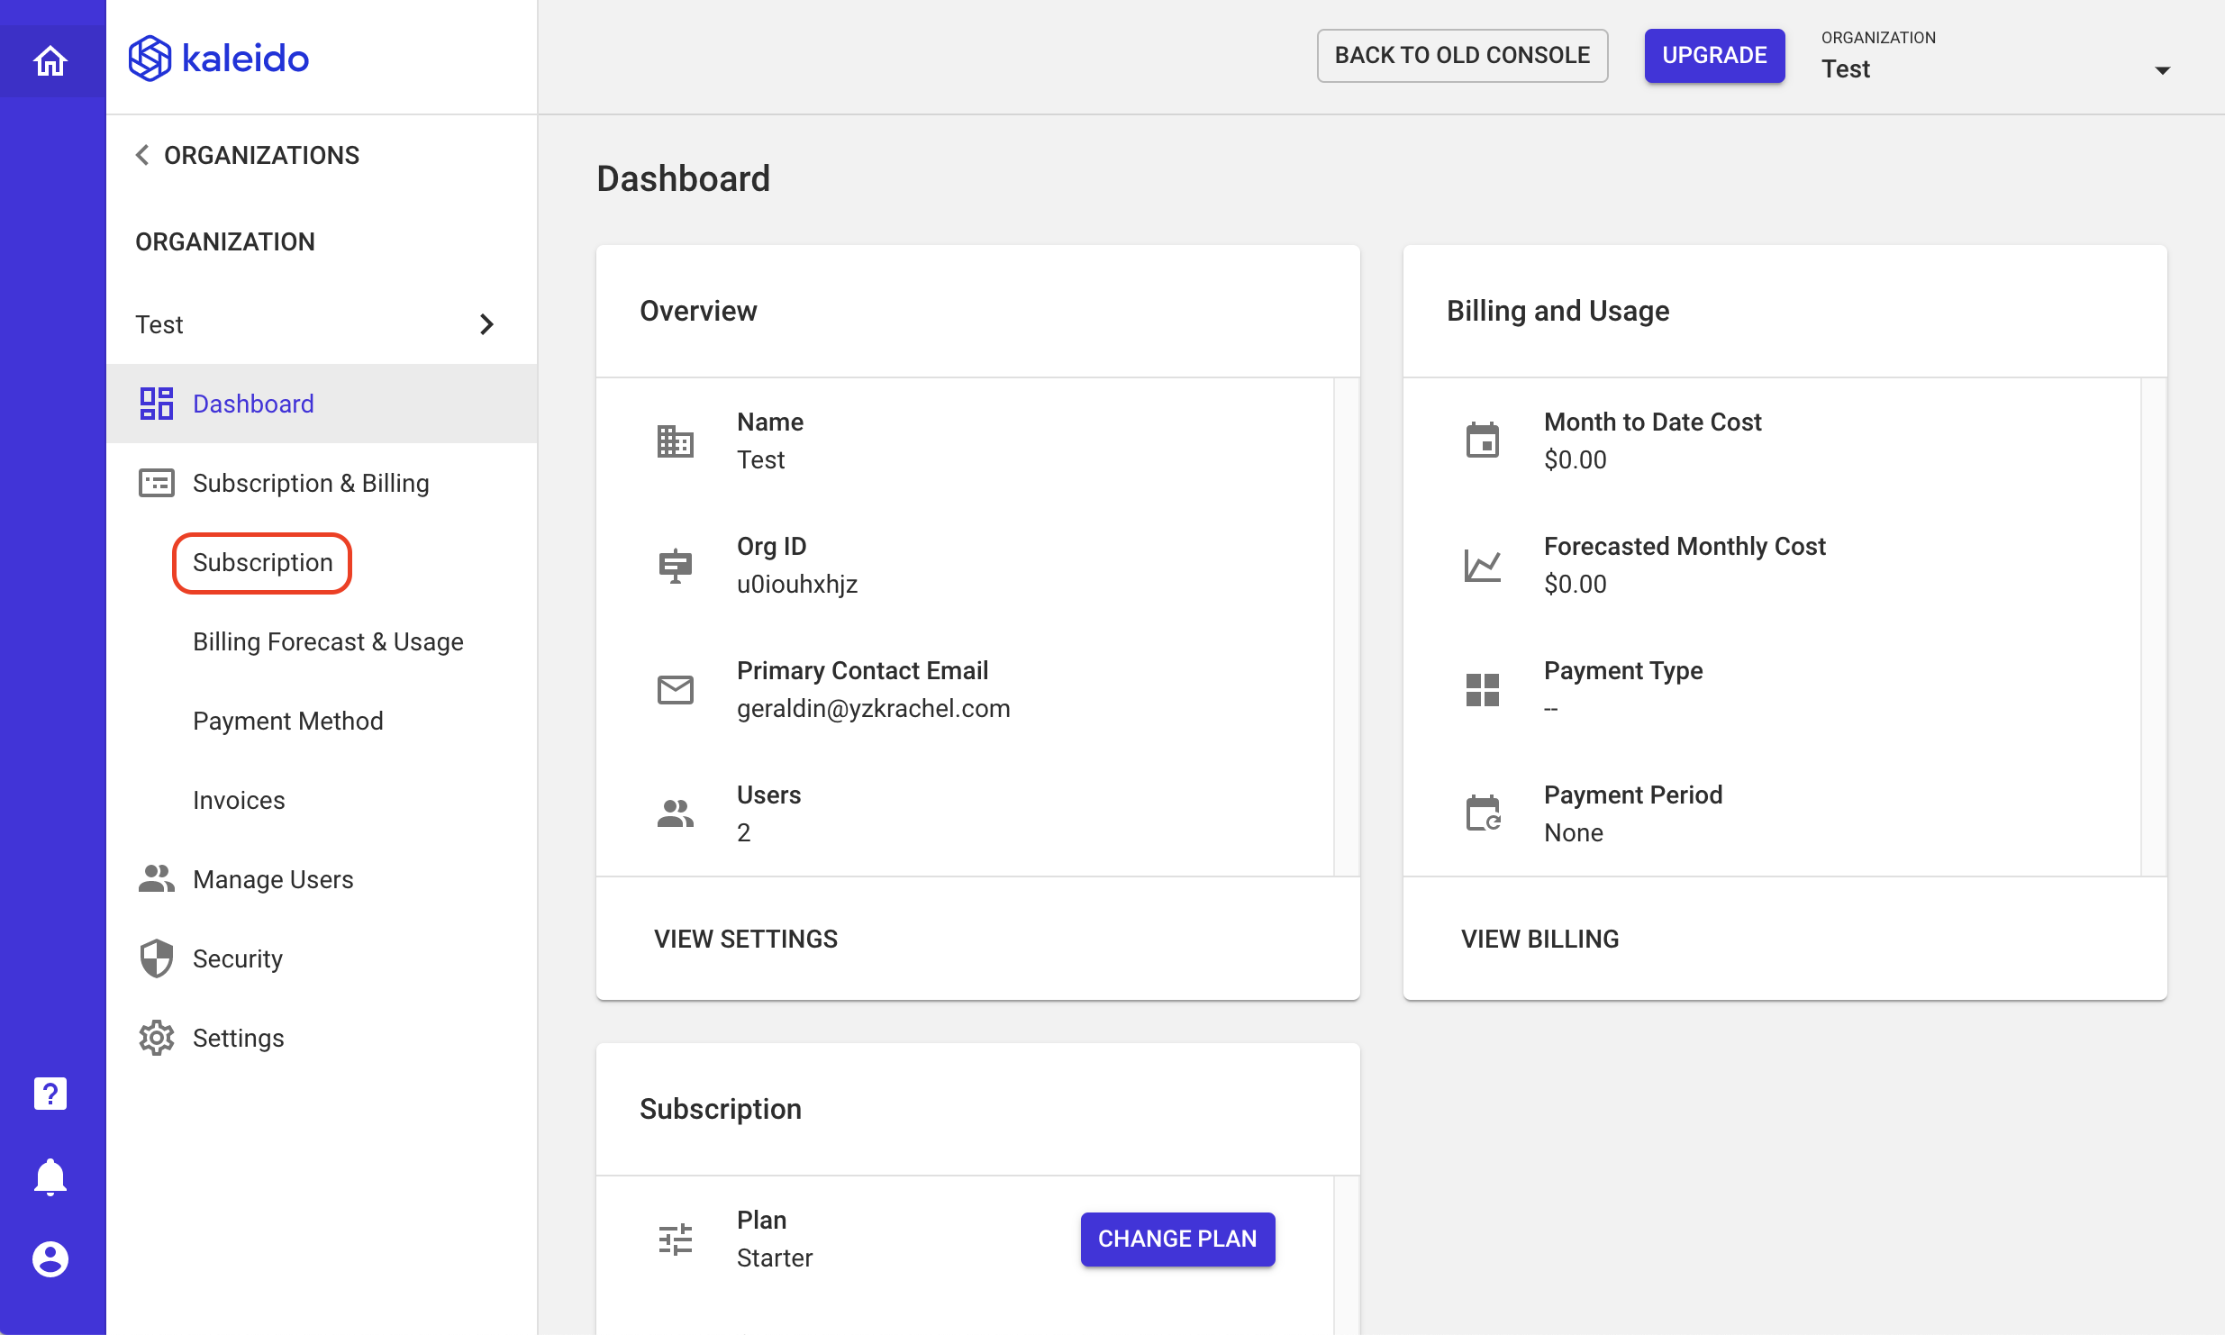The height and width of the screenshot is (1335, 2225).
Task: Click the help question mark icon
Action: [50, 1094]
